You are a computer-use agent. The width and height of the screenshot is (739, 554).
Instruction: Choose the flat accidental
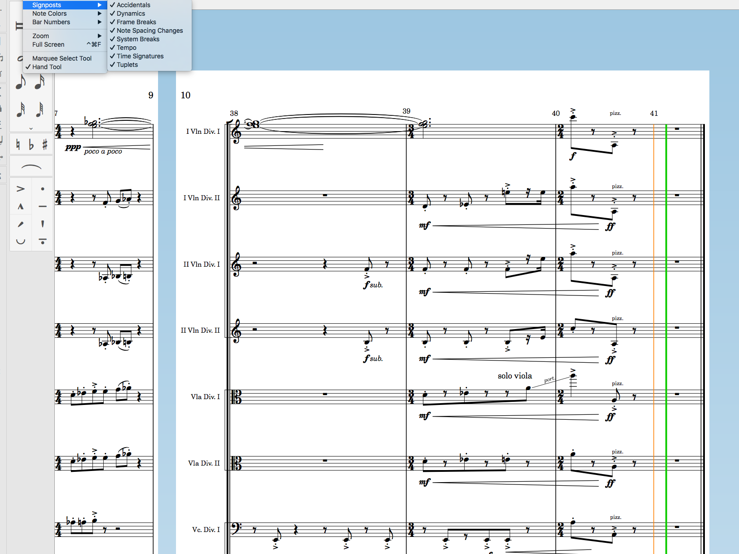(x=31, y=145)
